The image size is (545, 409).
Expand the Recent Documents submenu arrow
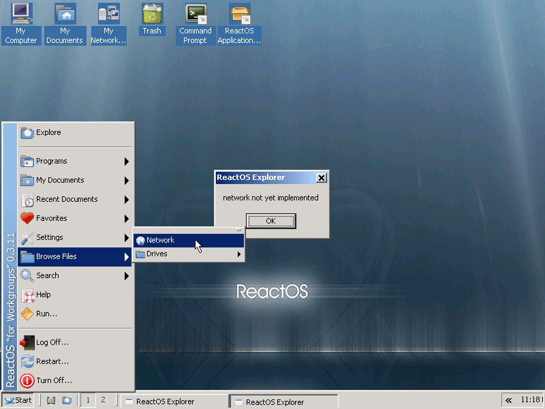click(x=127, y=200)
